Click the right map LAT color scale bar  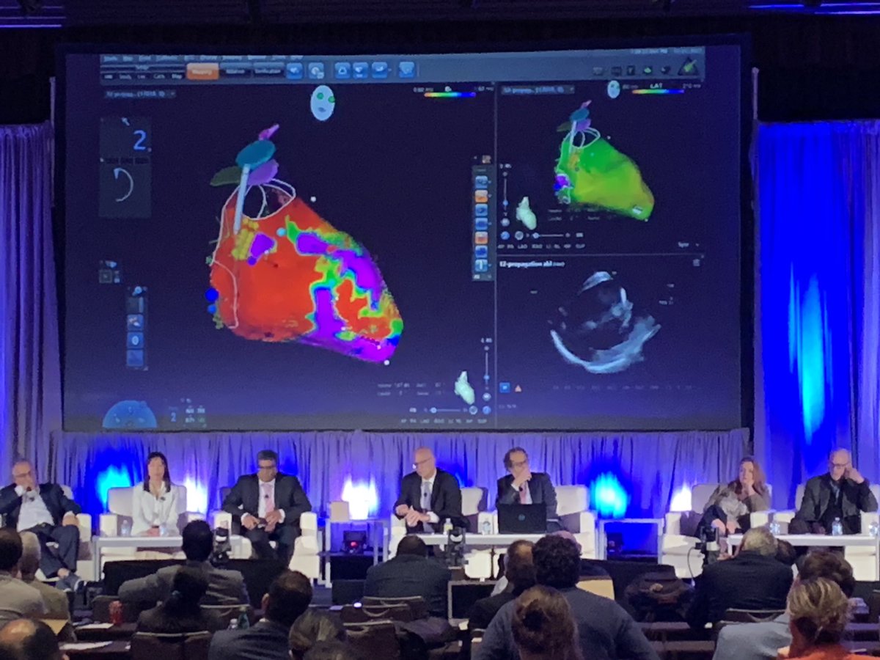coord(659,92)
